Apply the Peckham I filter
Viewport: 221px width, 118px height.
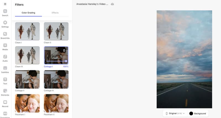[x=27, y=103]
